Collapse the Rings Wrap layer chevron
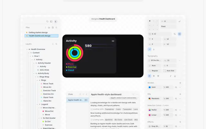 (35, 77)
